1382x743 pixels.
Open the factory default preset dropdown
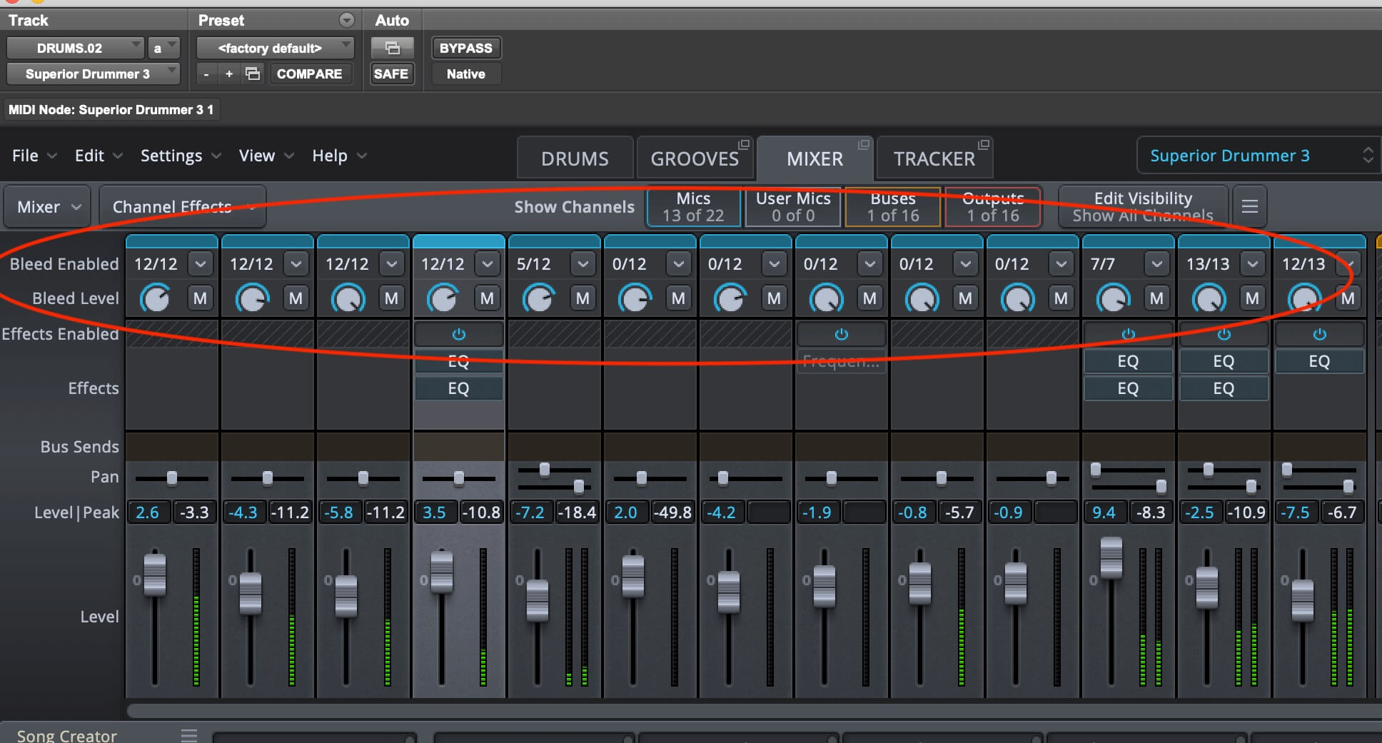click(x=276, y=48)
